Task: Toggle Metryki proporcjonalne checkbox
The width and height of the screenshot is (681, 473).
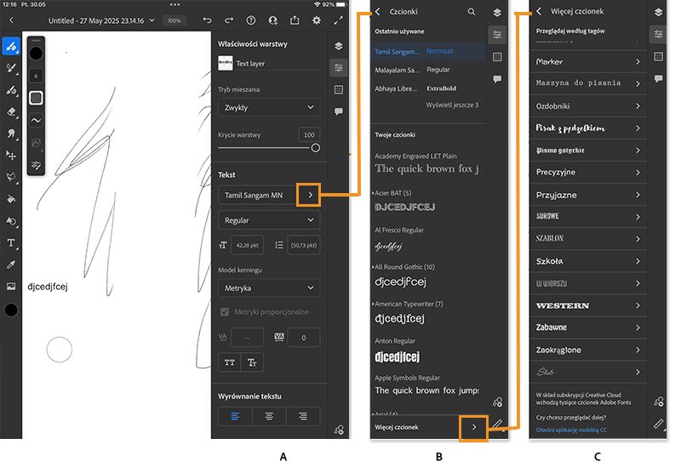Action: tap(225, 312)
